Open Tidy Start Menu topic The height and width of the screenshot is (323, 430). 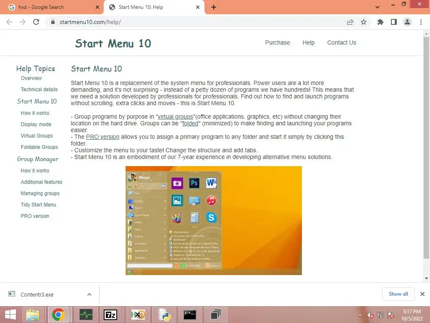[x=38, y=205]
